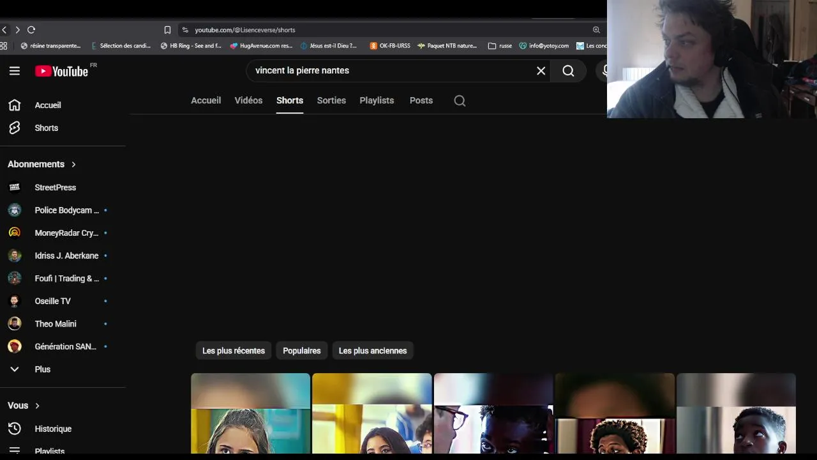This screenshot has width=817, height=460.
Task: Filter by Les plus récentes
Action: [x=234, y=351]
